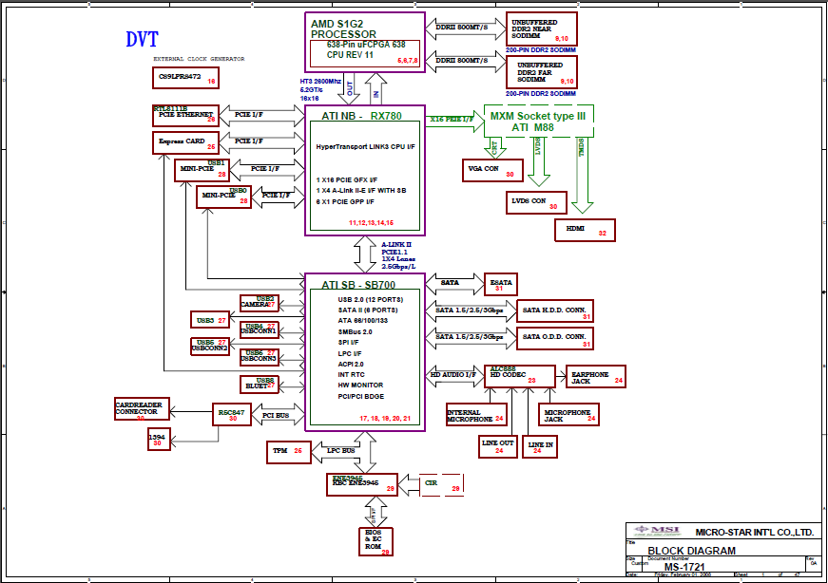The height and width of the screenshot is (583, 828).
Task: Select the ACPI 2.0 entry
Action: click(351, 364)
